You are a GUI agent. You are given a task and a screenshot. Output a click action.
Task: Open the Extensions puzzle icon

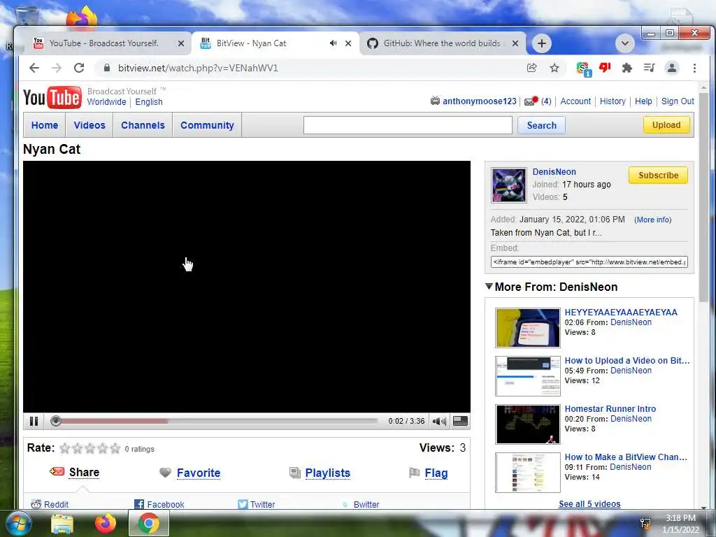coord(627,68)
